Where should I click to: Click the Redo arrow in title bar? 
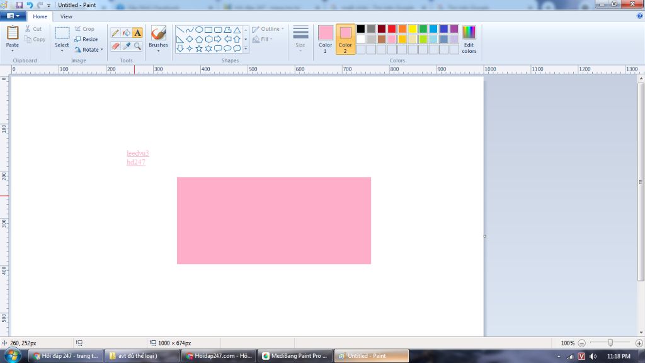pyautogui.click(x=40, y=5)
